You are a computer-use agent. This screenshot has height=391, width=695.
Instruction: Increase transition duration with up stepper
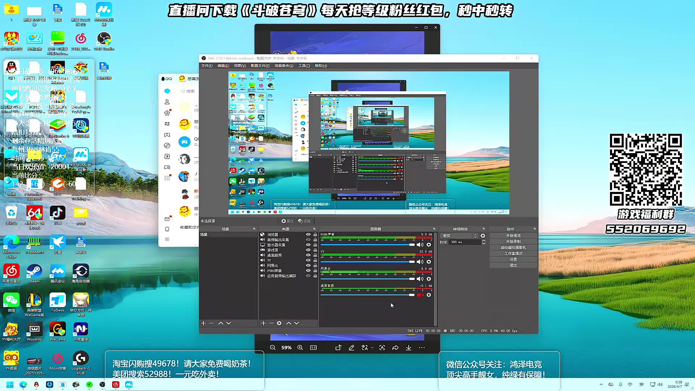pyautogui.click(x=484, y=240)
